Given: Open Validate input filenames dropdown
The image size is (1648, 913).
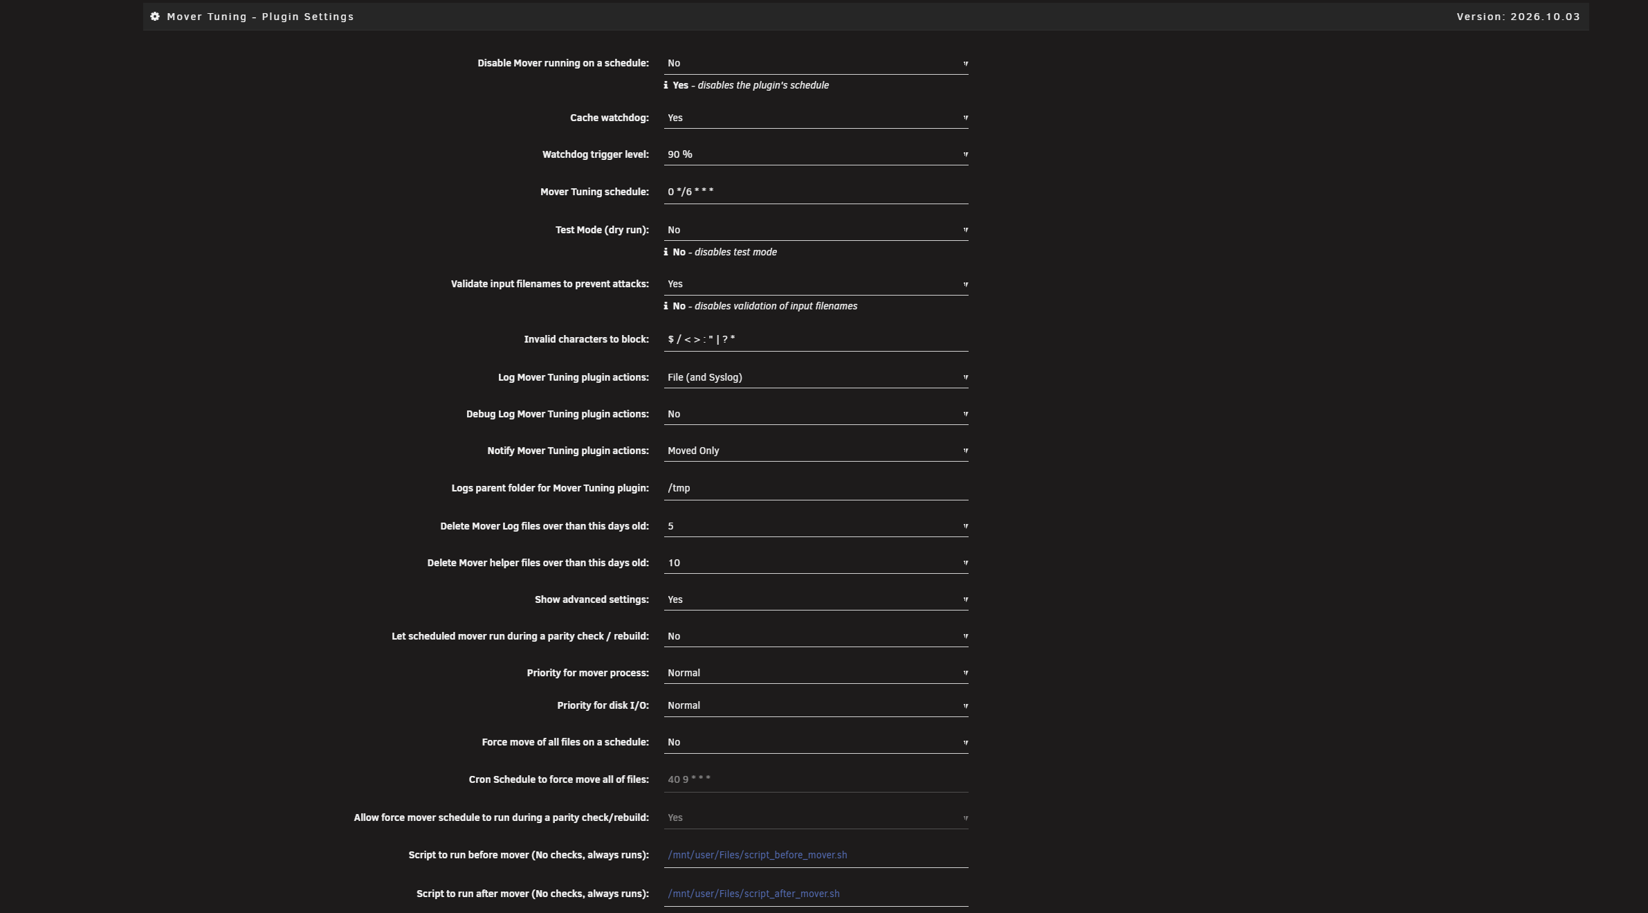Looking at the screenshot, I should (816, 284).
